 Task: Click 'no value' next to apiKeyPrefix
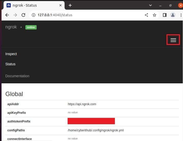coord(73,113)
